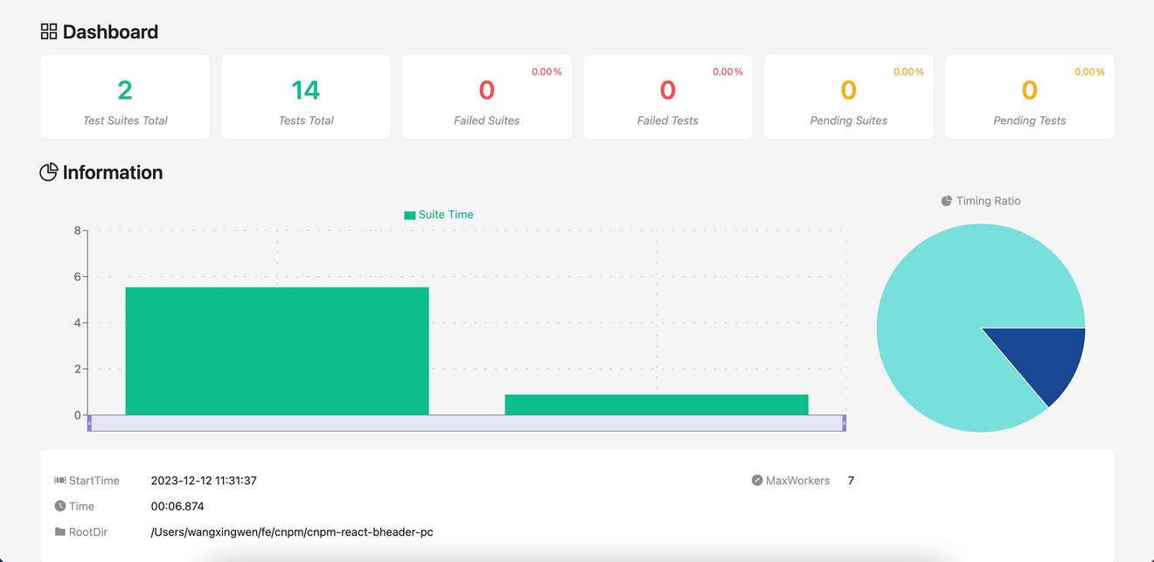Click the right zoom slider handle

click(x=844, y=423)
